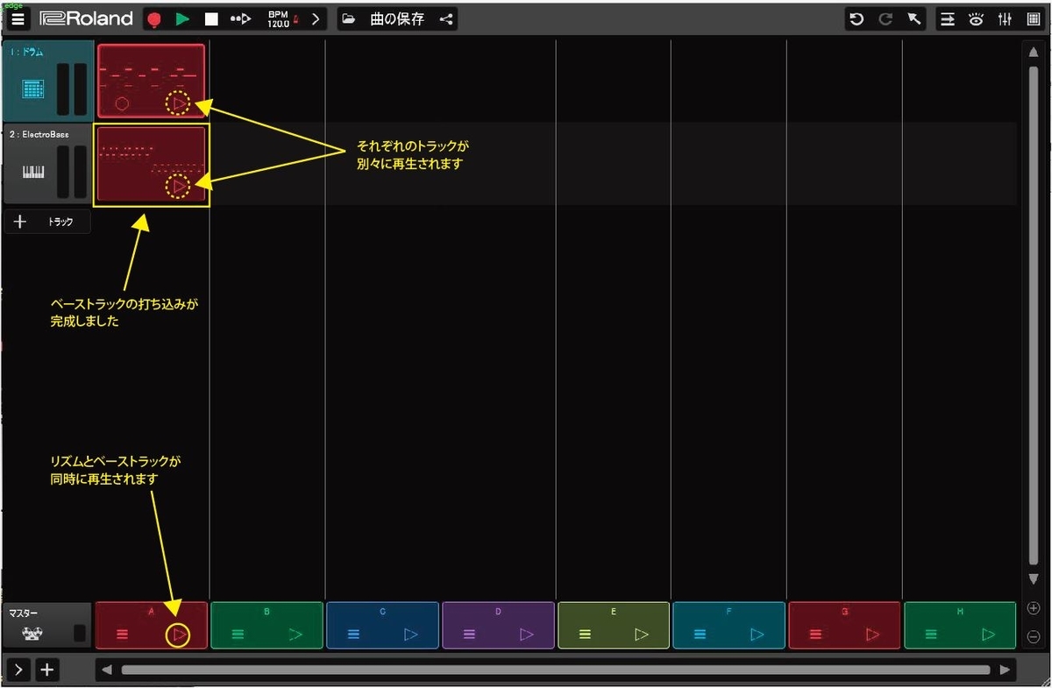The image size is (1052, 688).
Task: Open the hamburger main menu
Action: point(18,18)
